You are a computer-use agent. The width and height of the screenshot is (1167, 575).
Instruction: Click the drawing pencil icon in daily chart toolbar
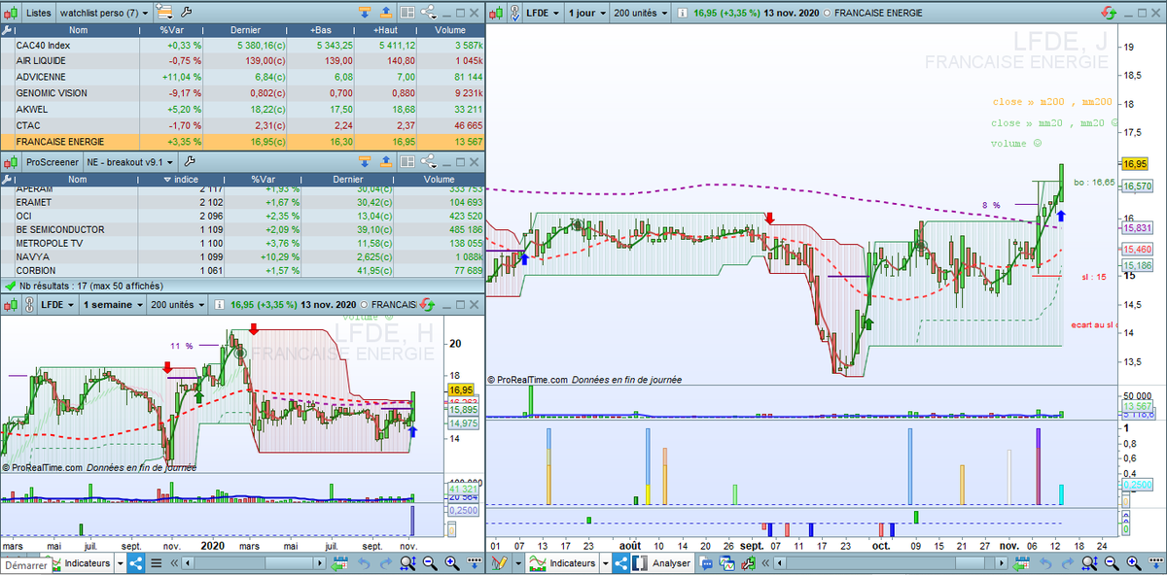click(x=498, y=563)
